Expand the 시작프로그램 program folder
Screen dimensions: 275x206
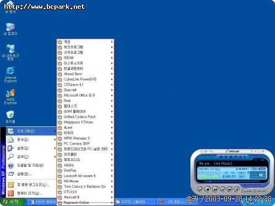tap(85, 52)
